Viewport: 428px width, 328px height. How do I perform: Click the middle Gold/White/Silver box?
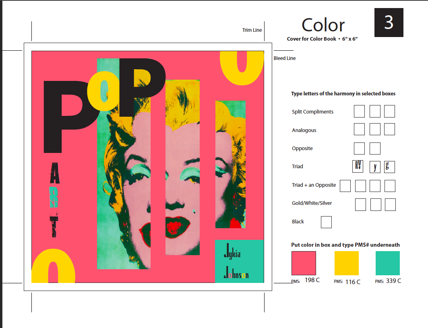pyautogui.click(x=376, y=204)
